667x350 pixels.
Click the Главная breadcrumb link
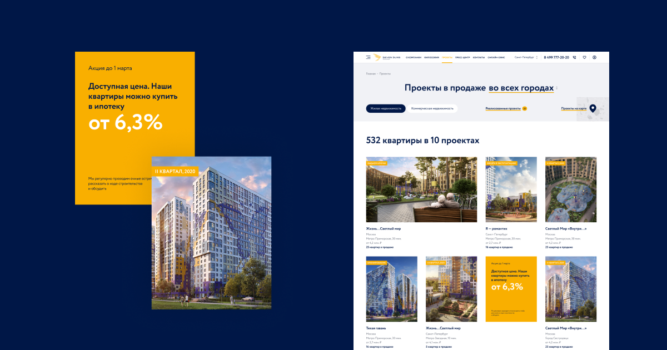point(370,73)
